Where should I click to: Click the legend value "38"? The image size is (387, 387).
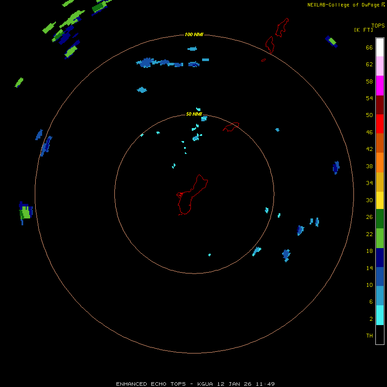[369, 166]
